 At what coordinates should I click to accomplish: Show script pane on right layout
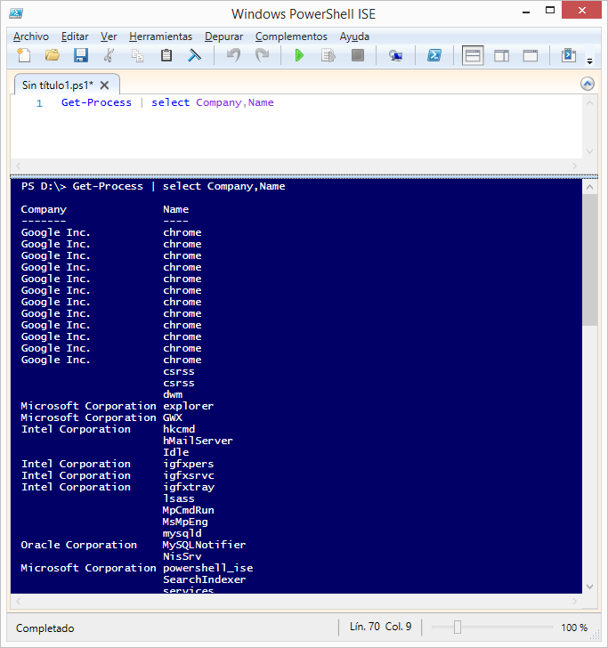501,55
